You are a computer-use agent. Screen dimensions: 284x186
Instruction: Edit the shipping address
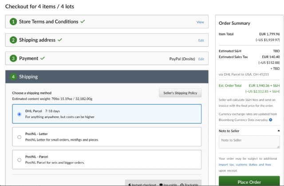point(201,40)
